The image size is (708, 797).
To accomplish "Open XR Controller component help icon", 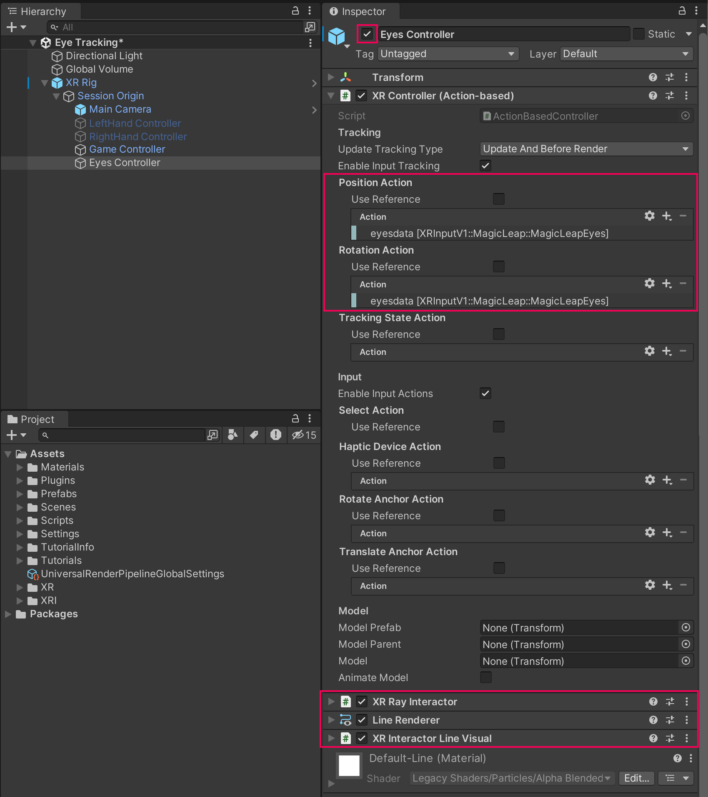I will tap(653, 96).
